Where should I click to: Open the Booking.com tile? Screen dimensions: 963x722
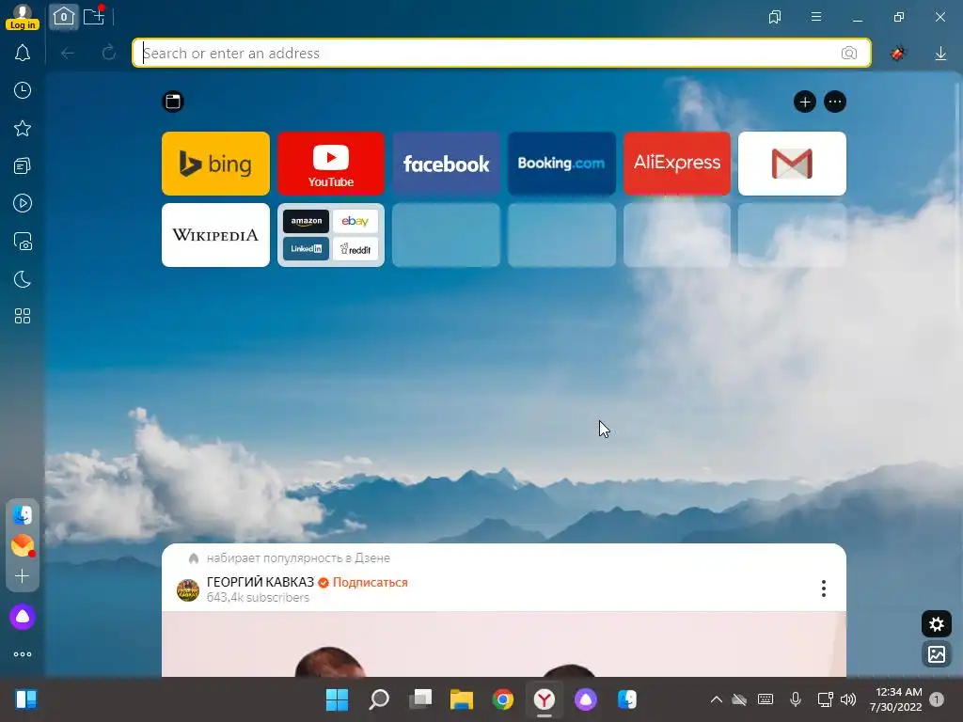(x=561, y=164)
